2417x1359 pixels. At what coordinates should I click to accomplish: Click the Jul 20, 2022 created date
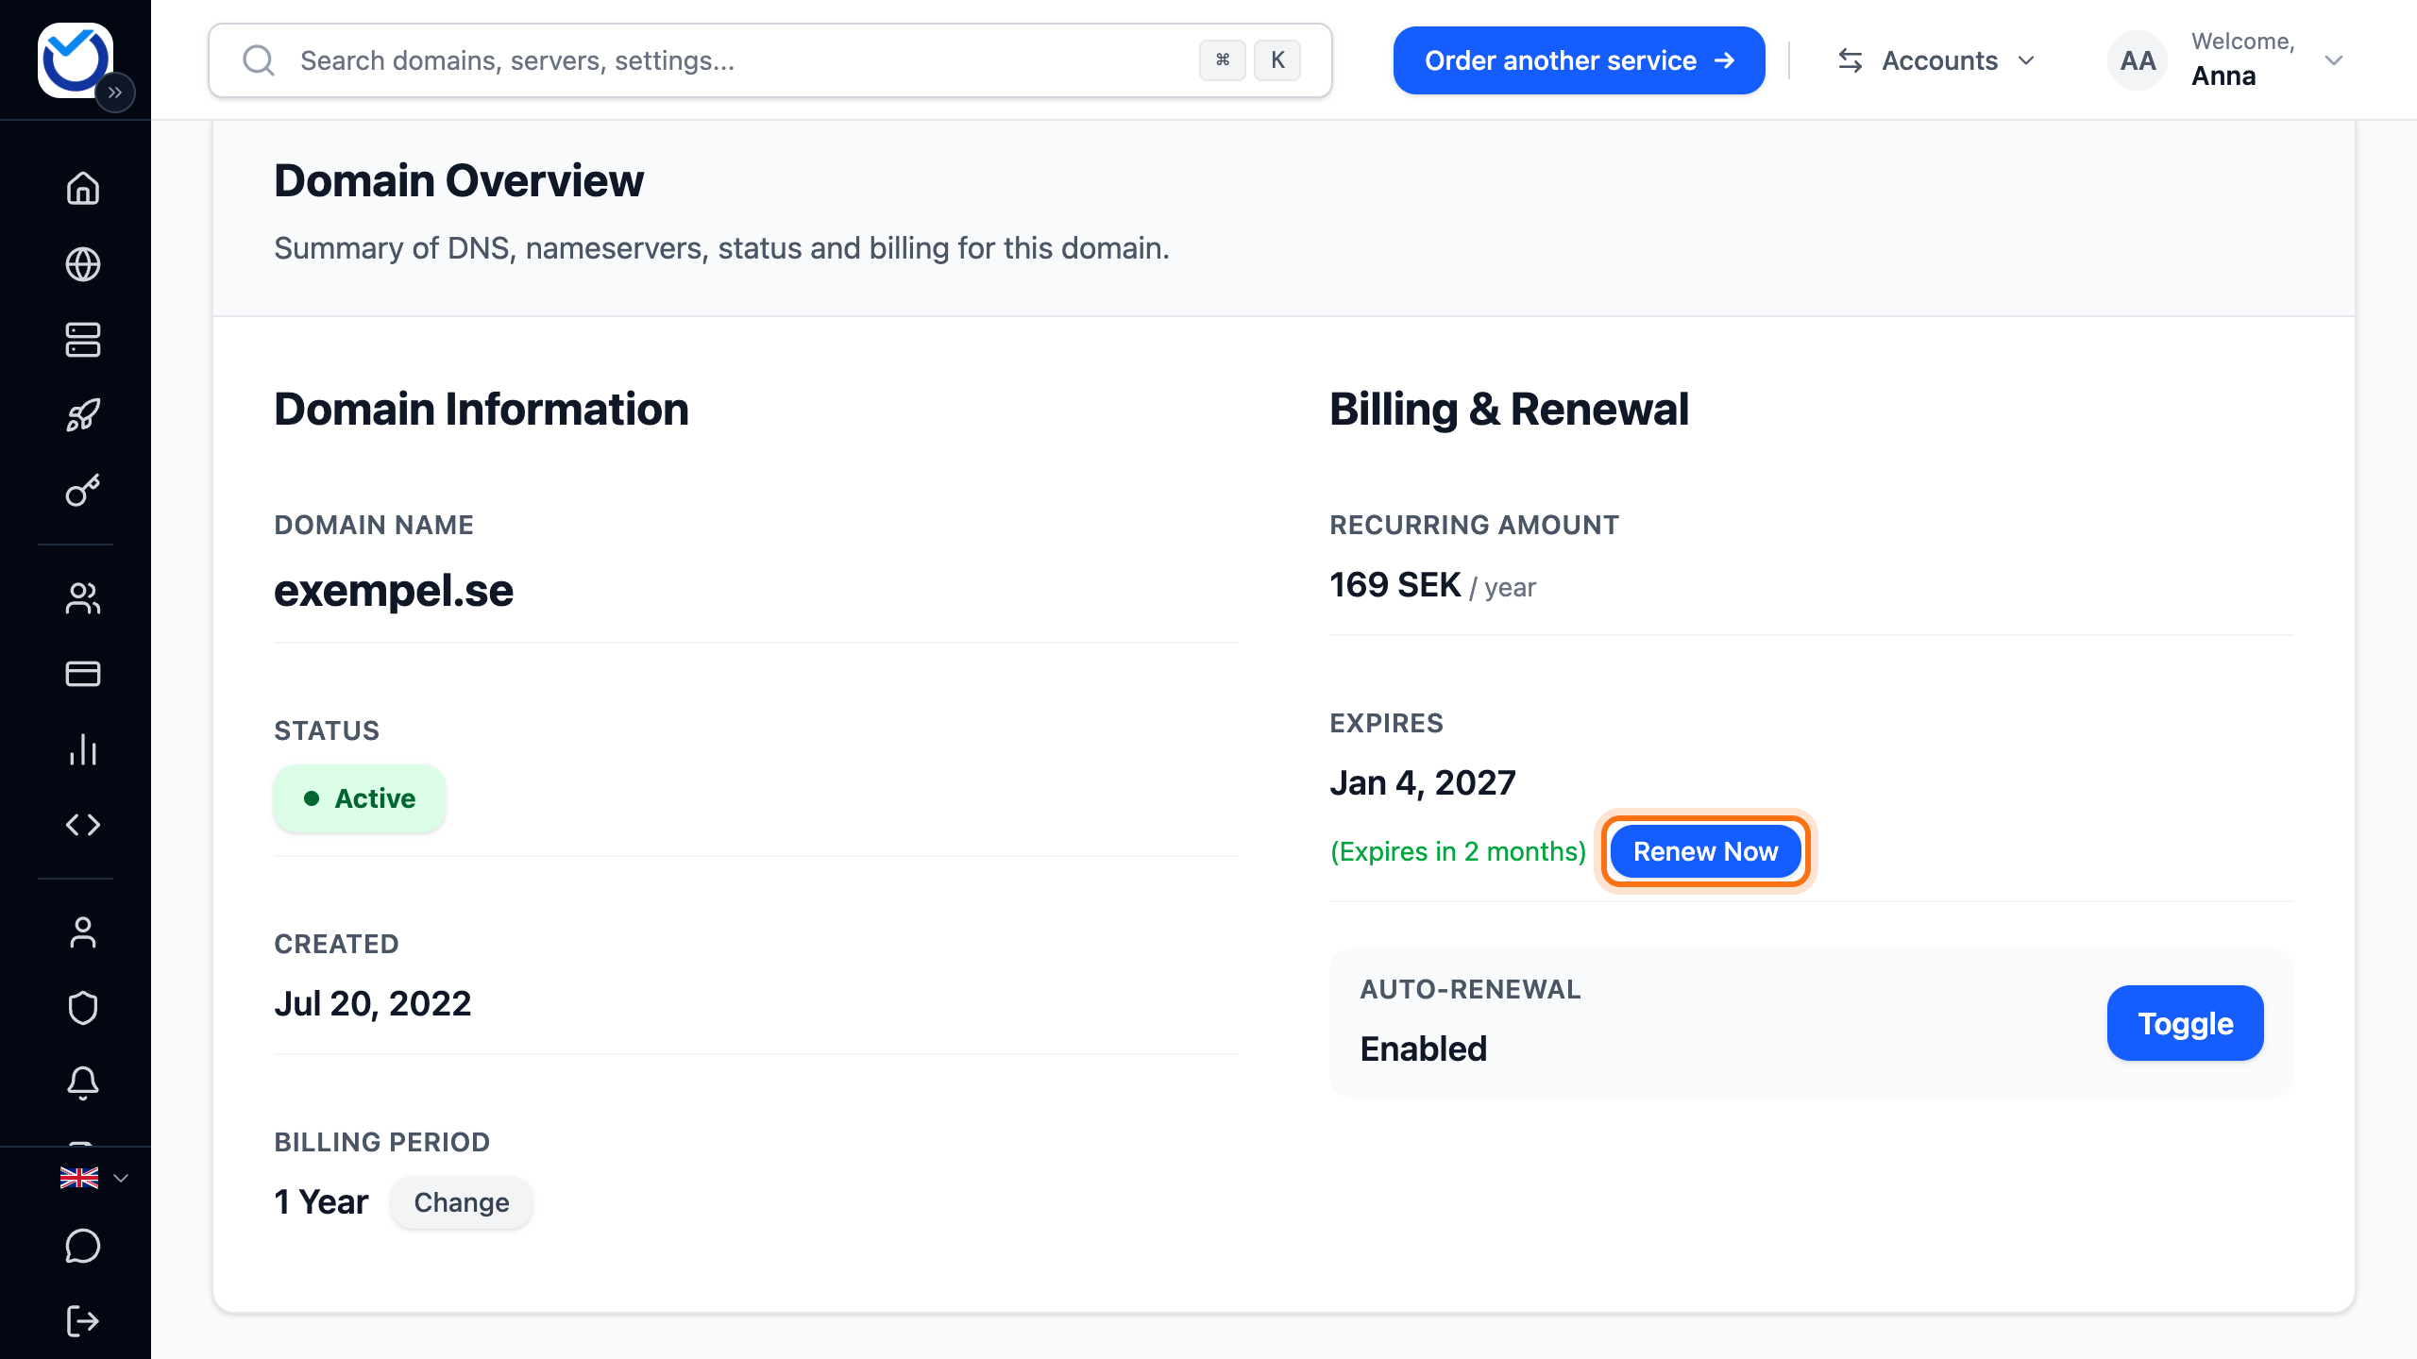(373, 1004)
